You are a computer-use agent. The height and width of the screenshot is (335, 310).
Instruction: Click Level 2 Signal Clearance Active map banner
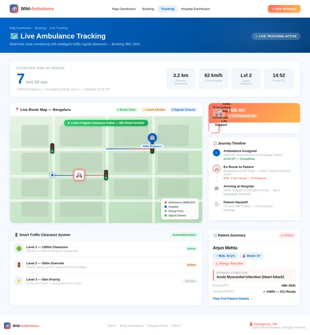tap(106, 123)
